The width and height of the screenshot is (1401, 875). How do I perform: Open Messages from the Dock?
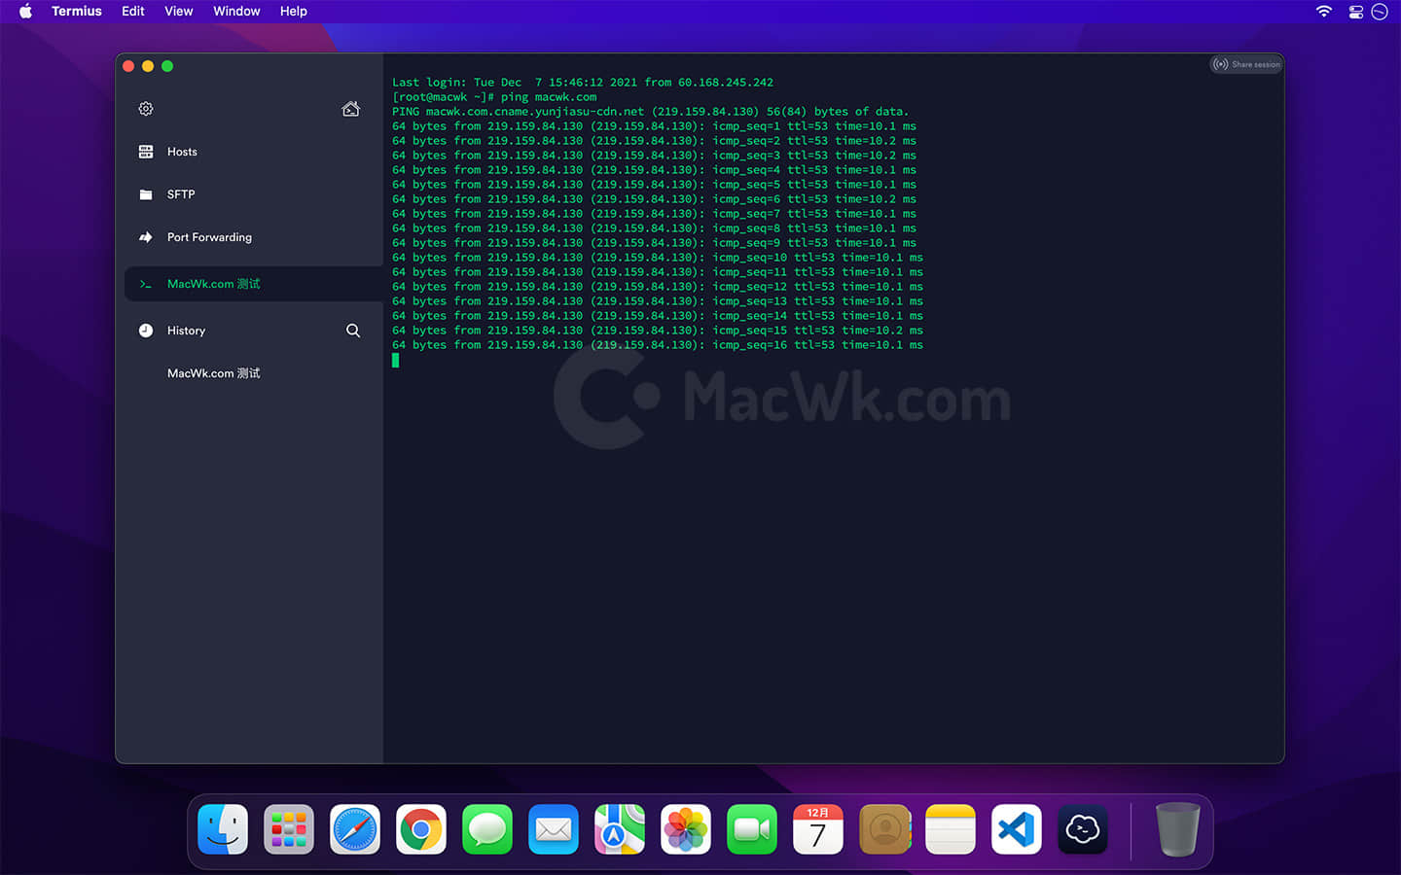click(487, 829)
